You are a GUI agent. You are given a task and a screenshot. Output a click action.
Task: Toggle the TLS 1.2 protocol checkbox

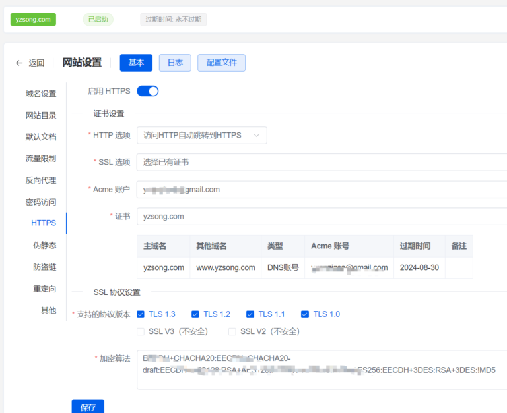click(195, 314)
